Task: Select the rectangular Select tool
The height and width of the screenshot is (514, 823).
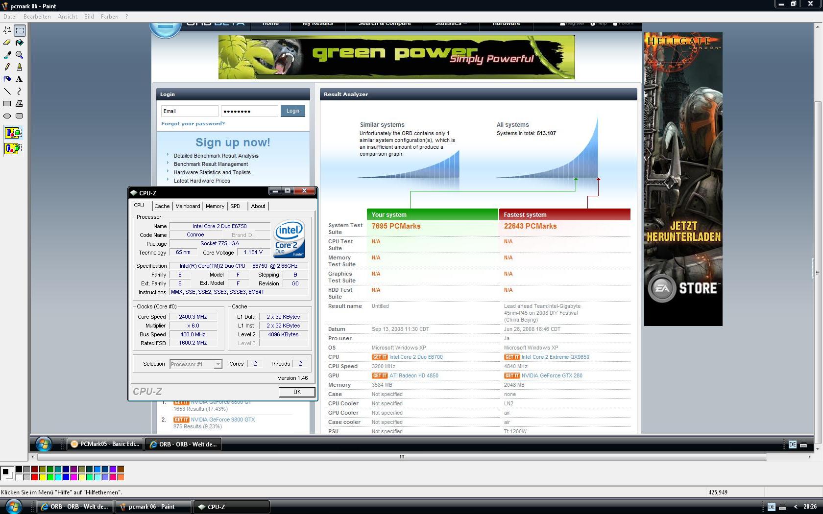Action: (20, 30)
